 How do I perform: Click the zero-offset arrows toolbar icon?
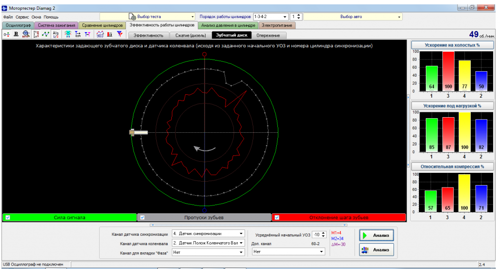(x=7, y=34)
